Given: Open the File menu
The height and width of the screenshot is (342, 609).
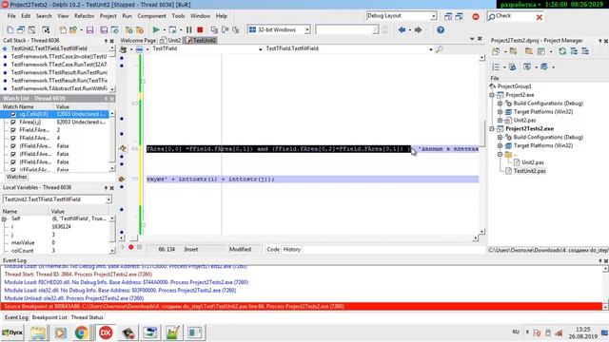Looking at the screenshot, I should click(x=11, y=16).
